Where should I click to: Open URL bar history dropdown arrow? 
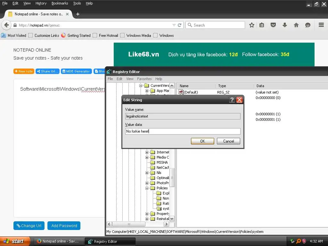click(174, 25)
